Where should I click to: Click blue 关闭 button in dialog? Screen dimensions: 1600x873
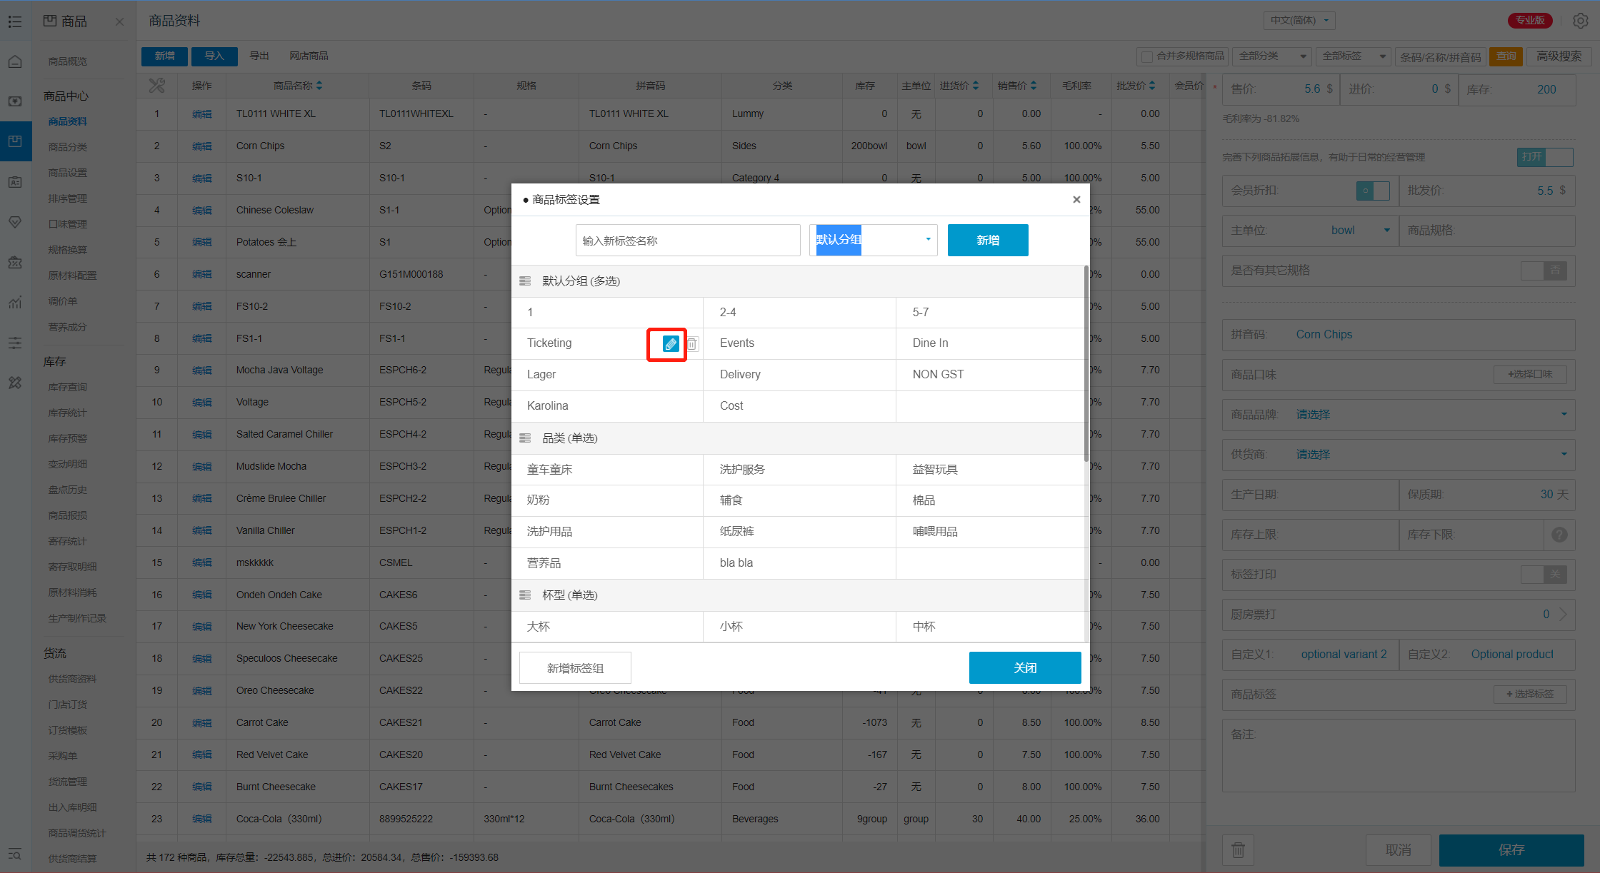pyautogui.click(x=1024, y=668)
